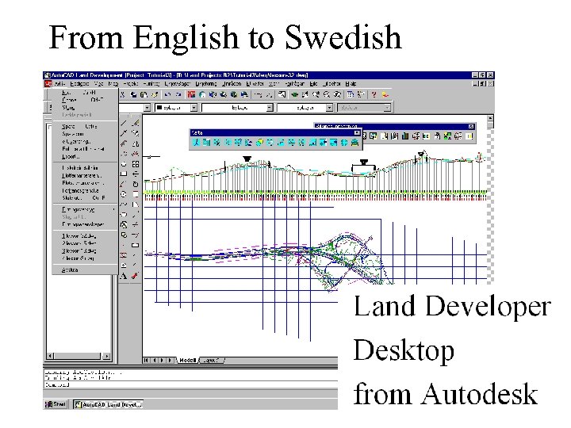Click the red icon left of globe icons

coord(192,94)
